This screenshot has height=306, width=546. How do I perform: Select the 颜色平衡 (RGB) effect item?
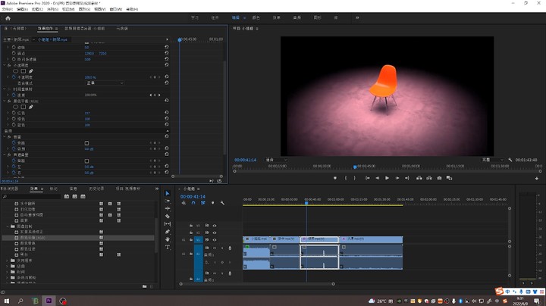(x=31, y=238)
